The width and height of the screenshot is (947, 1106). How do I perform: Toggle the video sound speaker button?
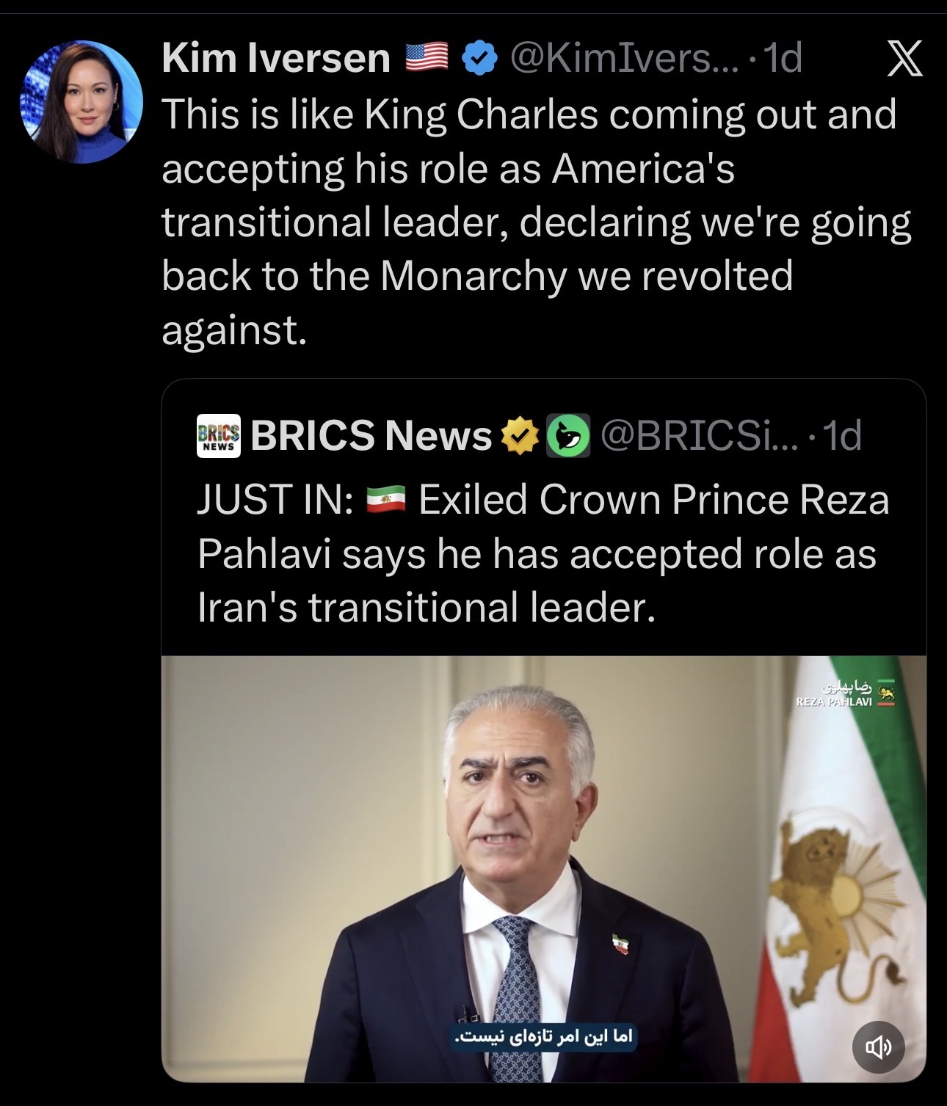pos(878,1047)
